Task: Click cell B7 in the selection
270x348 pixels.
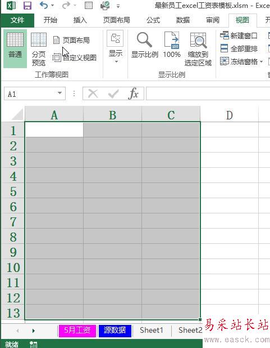Action: point(112,221)
